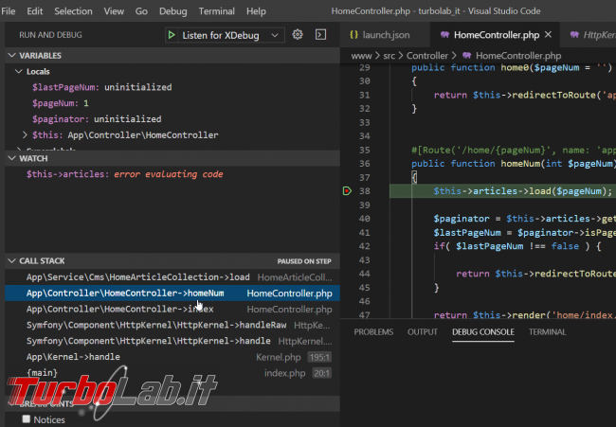The width and height of the screenshot is (616, 427).
Task: Select the HomeController->index stack frame
Action: 172,310
